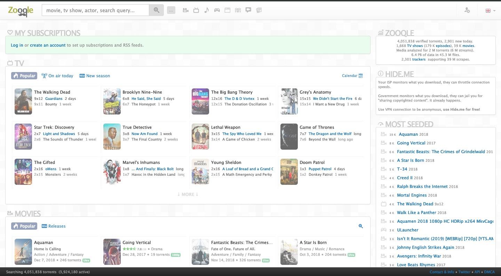Click the create an account link
Screen dimensions: 501x276
click(48, 45)
